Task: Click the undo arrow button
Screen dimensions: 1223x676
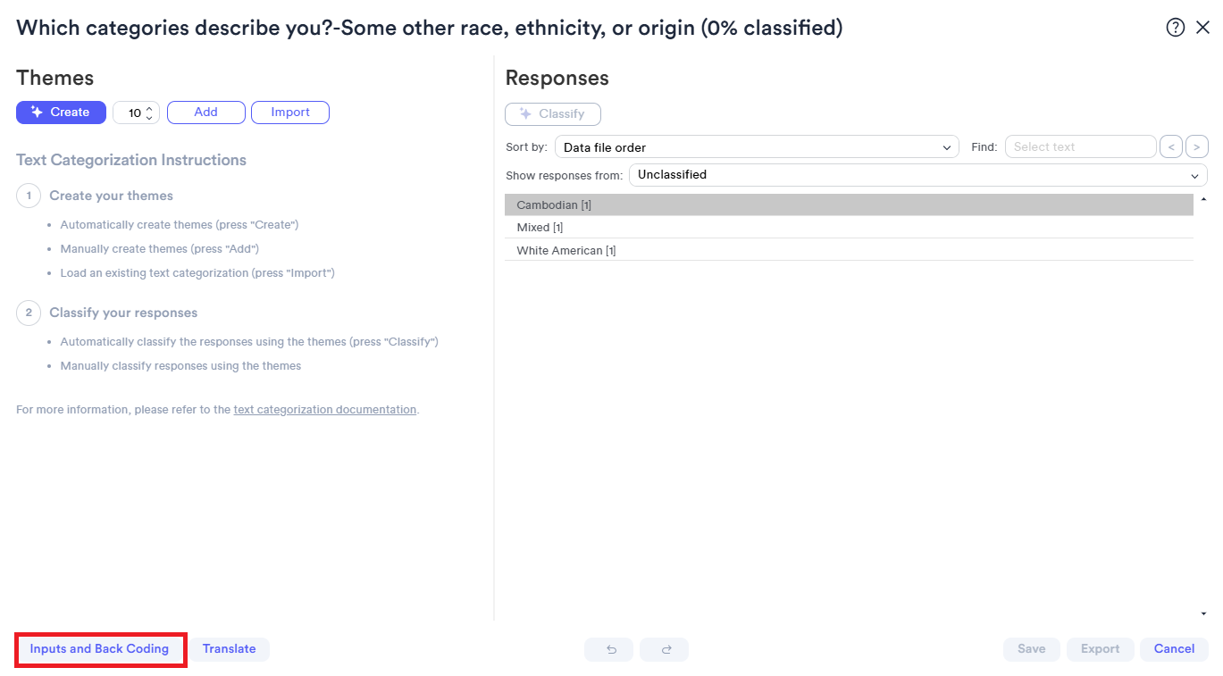Action: tap(611, 649)
